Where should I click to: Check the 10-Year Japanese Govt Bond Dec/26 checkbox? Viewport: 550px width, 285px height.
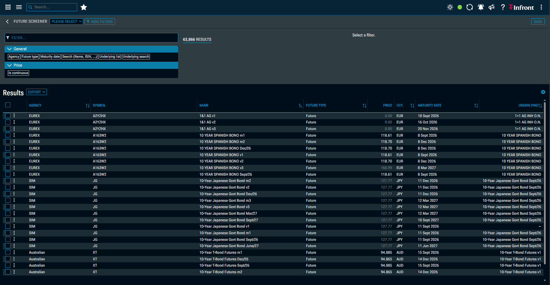(8, 194)
